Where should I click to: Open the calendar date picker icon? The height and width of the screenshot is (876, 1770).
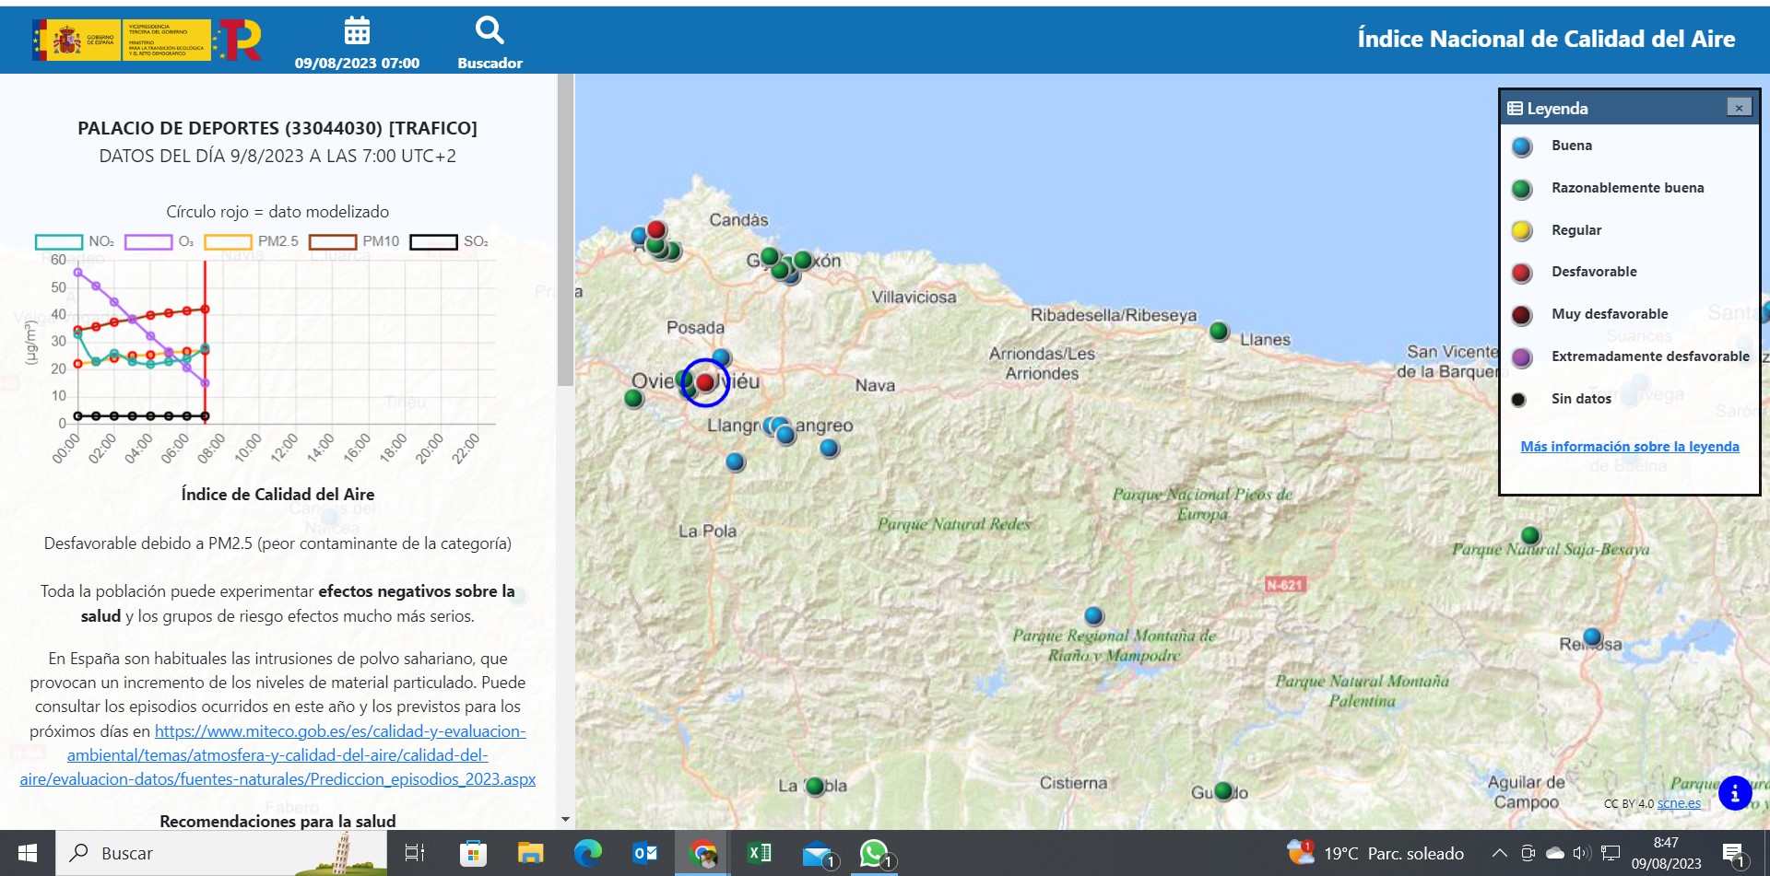pyautogui.click(x=357, y=31)
